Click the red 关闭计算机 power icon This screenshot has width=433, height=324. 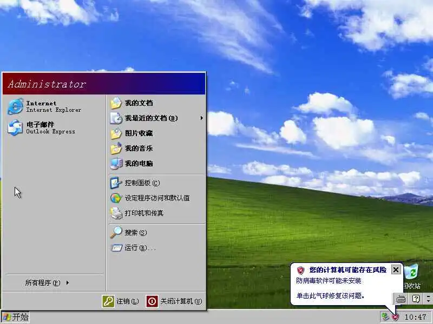pos(152,301)
